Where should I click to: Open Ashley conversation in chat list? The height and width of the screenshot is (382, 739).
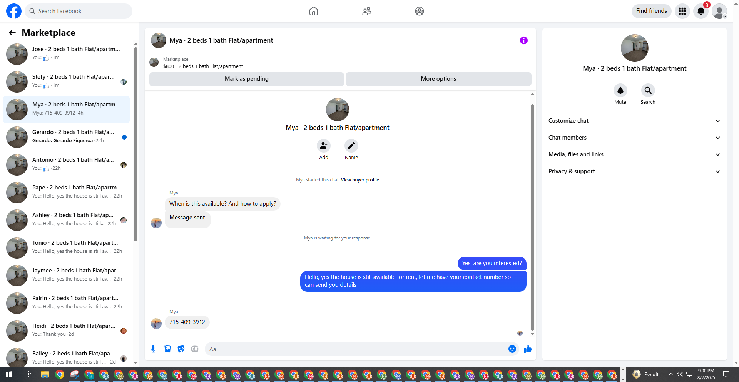66,220
